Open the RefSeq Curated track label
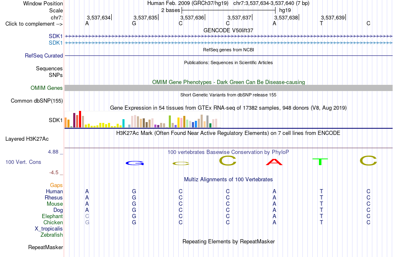 point(44,55)
